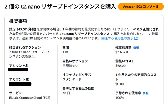Click the 関連する使用量の表示 link
Viewport: 168px width, 104px height.
pyautogui.click(x=117, y=38)
